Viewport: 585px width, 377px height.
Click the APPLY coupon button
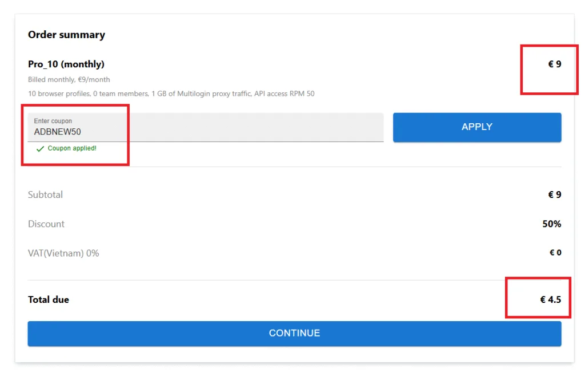click(476, 127)
